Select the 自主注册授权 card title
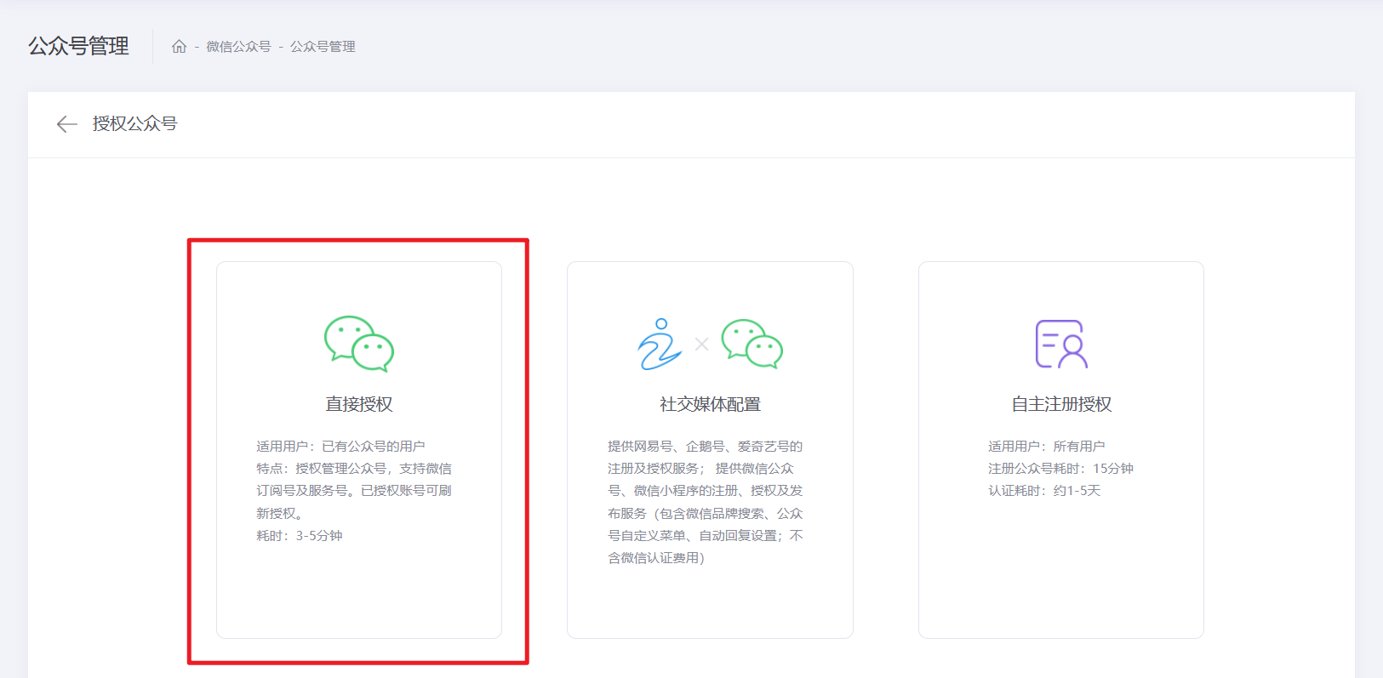 [1061, 404]
